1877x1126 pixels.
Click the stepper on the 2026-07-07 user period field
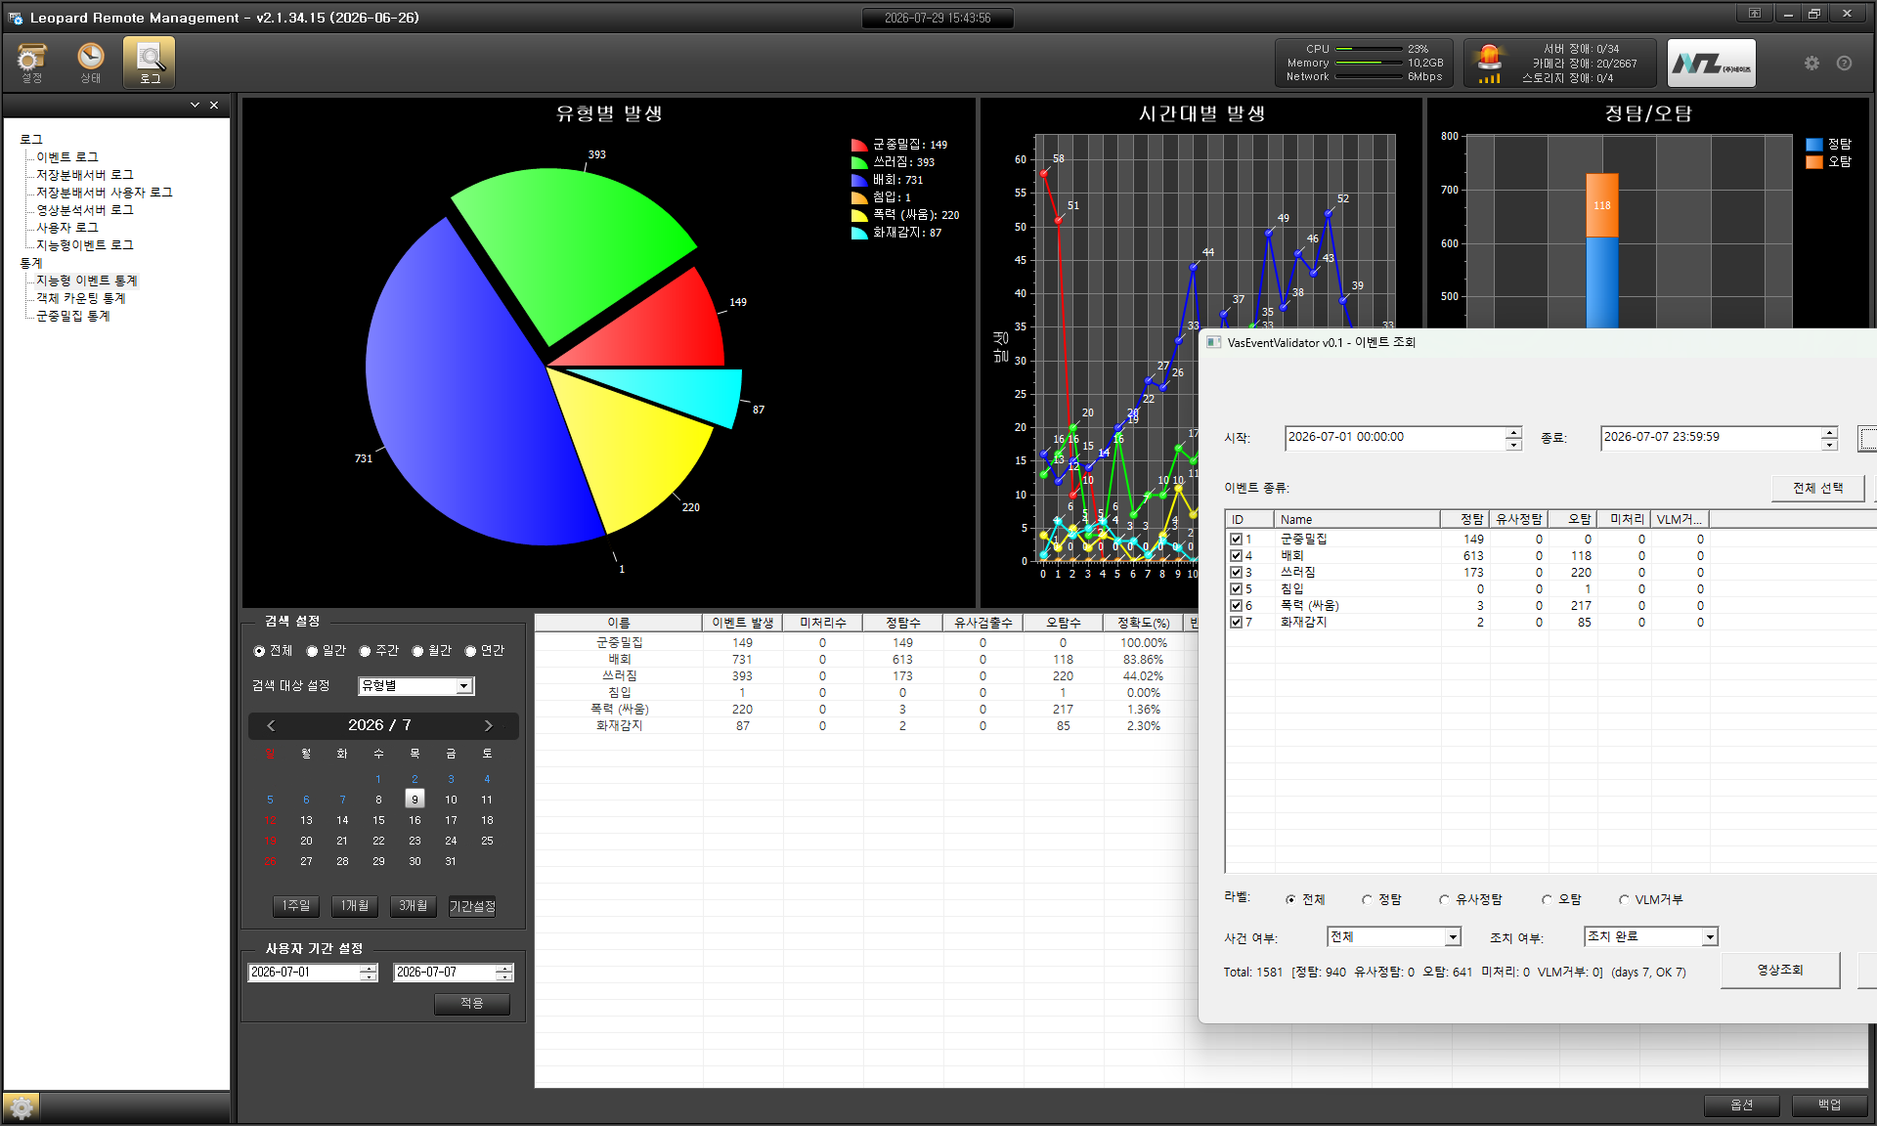503,973
